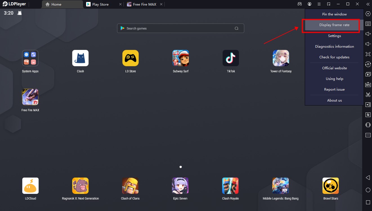Open the System Apps folder
This screenshot has width=372, height=211.
click(x=30, y=58)
